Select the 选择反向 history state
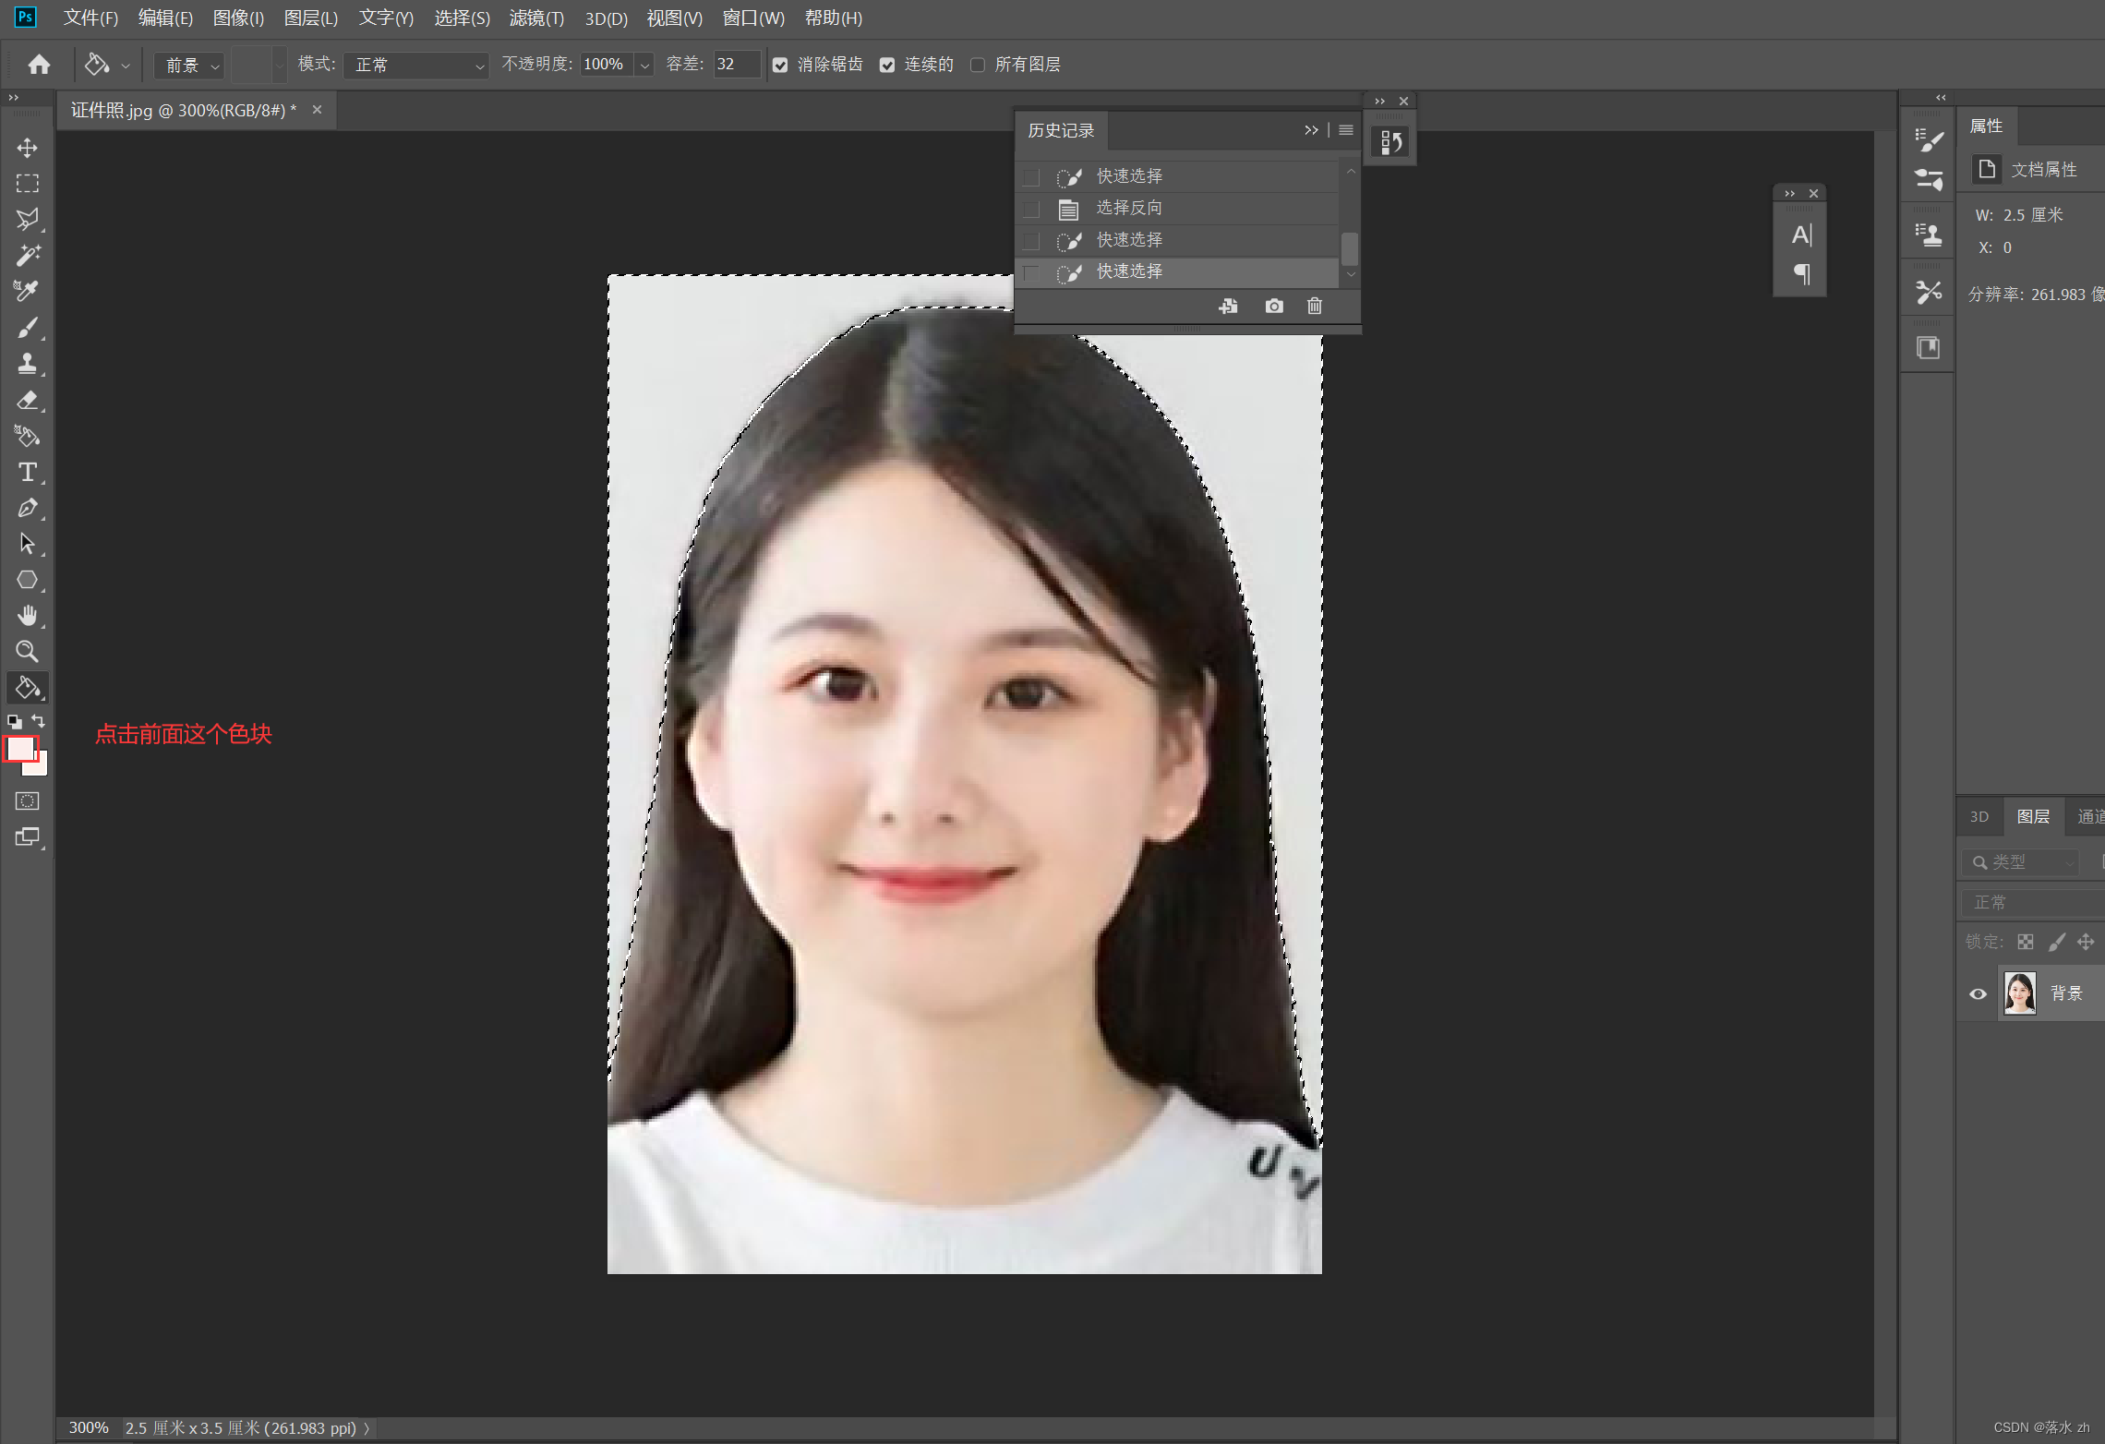 (1128, 209)
